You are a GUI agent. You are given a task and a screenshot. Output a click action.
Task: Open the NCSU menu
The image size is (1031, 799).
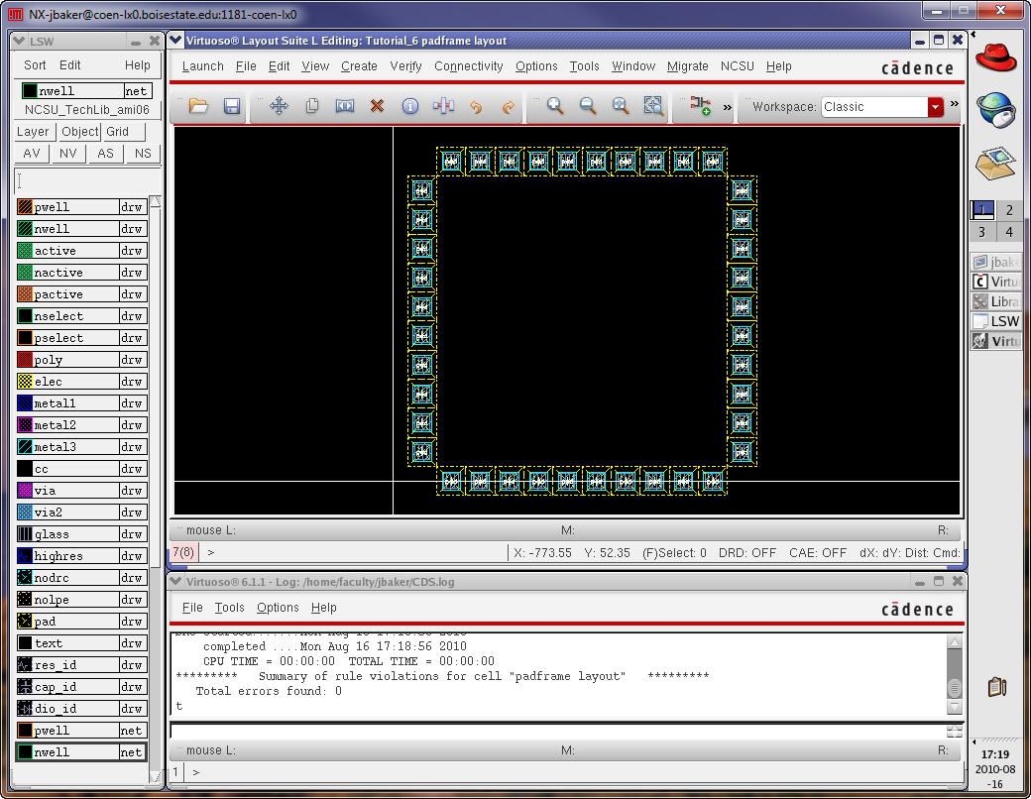click(737, 66)
